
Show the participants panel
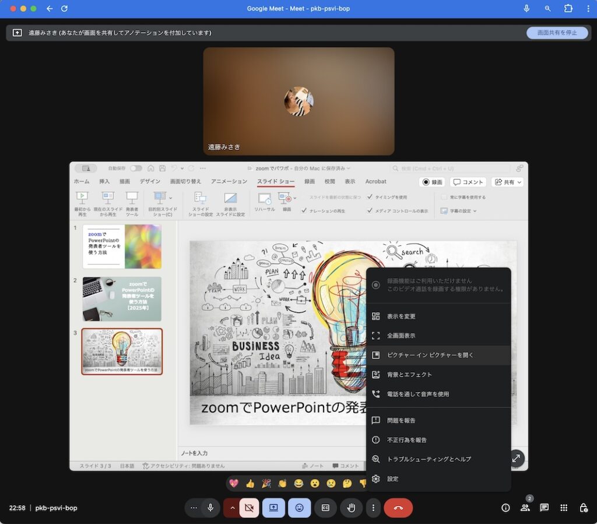click(525, 508)
